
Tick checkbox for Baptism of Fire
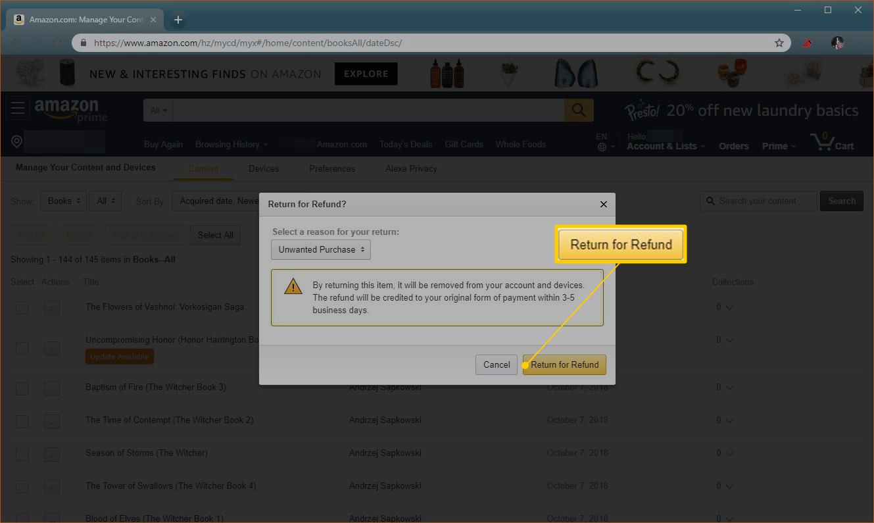(22, 388)
